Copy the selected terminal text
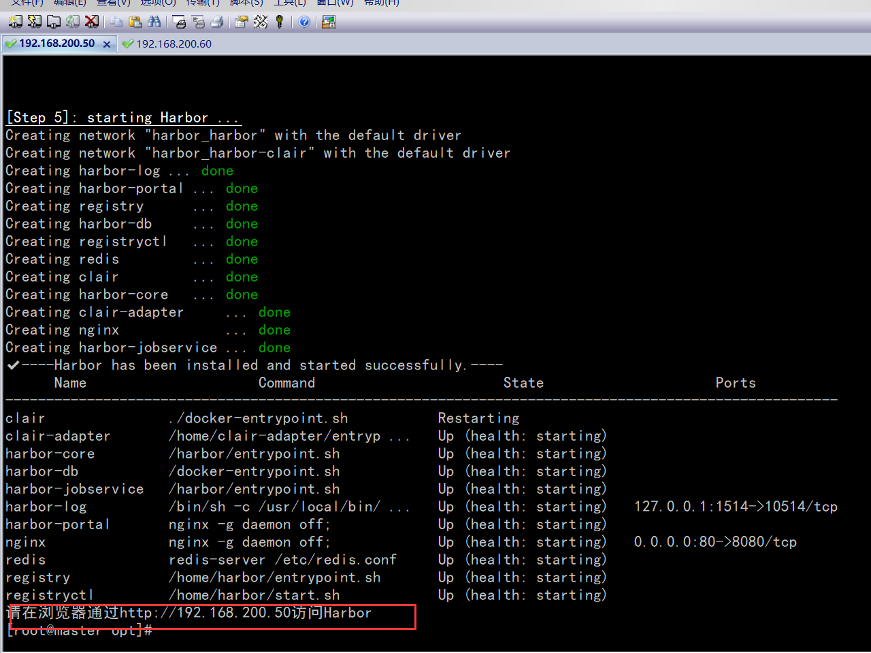This screenshot has width=871, height=653. pos(116,21)
